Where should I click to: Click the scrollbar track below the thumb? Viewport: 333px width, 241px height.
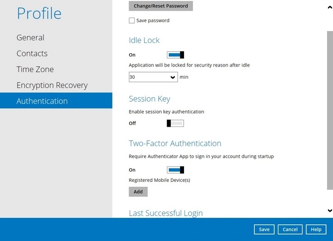329,198
